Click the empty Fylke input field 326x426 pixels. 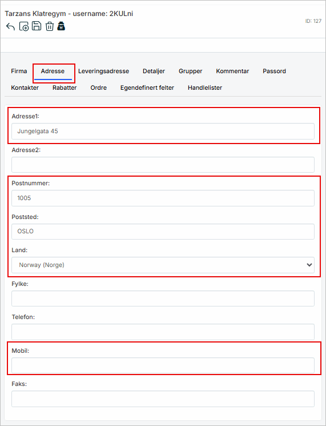pos(163,298)
